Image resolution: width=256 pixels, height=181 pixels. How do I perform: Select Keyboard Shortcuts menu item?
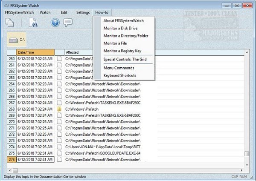[x=120, y=75]
